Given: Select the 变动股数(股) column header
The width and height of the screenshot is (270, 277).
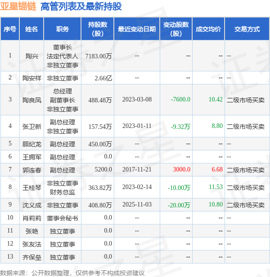Looking at the screenshot, I should point(176,29).
